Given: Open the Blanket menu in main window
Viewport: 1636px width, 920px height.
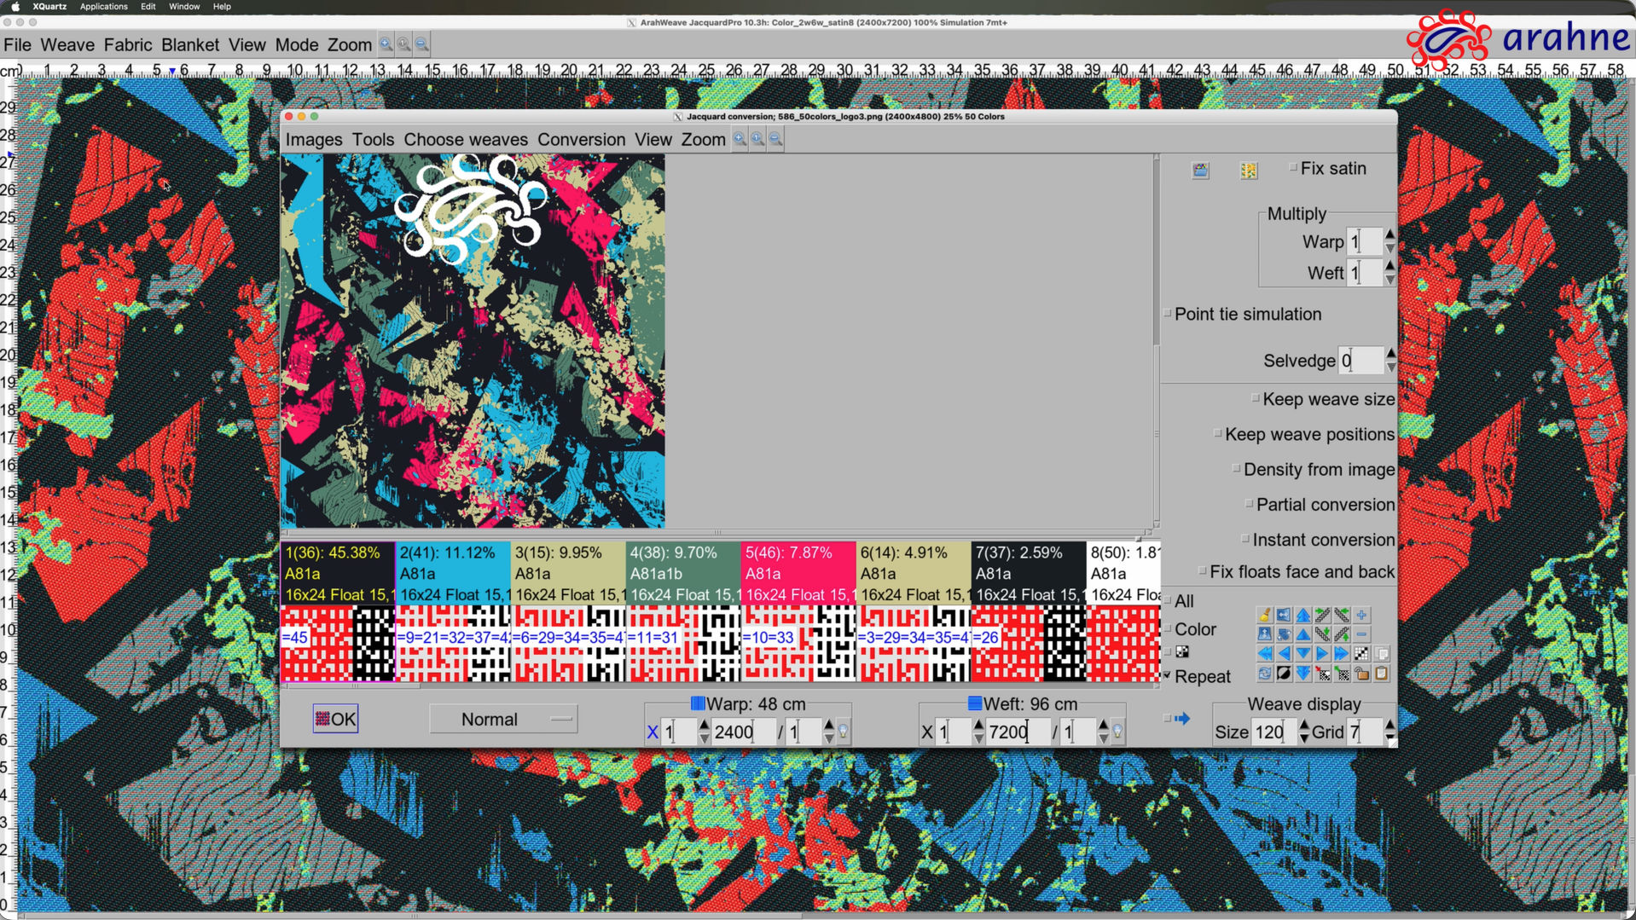Looking at the screenshot, I should [x=189, y=45].
